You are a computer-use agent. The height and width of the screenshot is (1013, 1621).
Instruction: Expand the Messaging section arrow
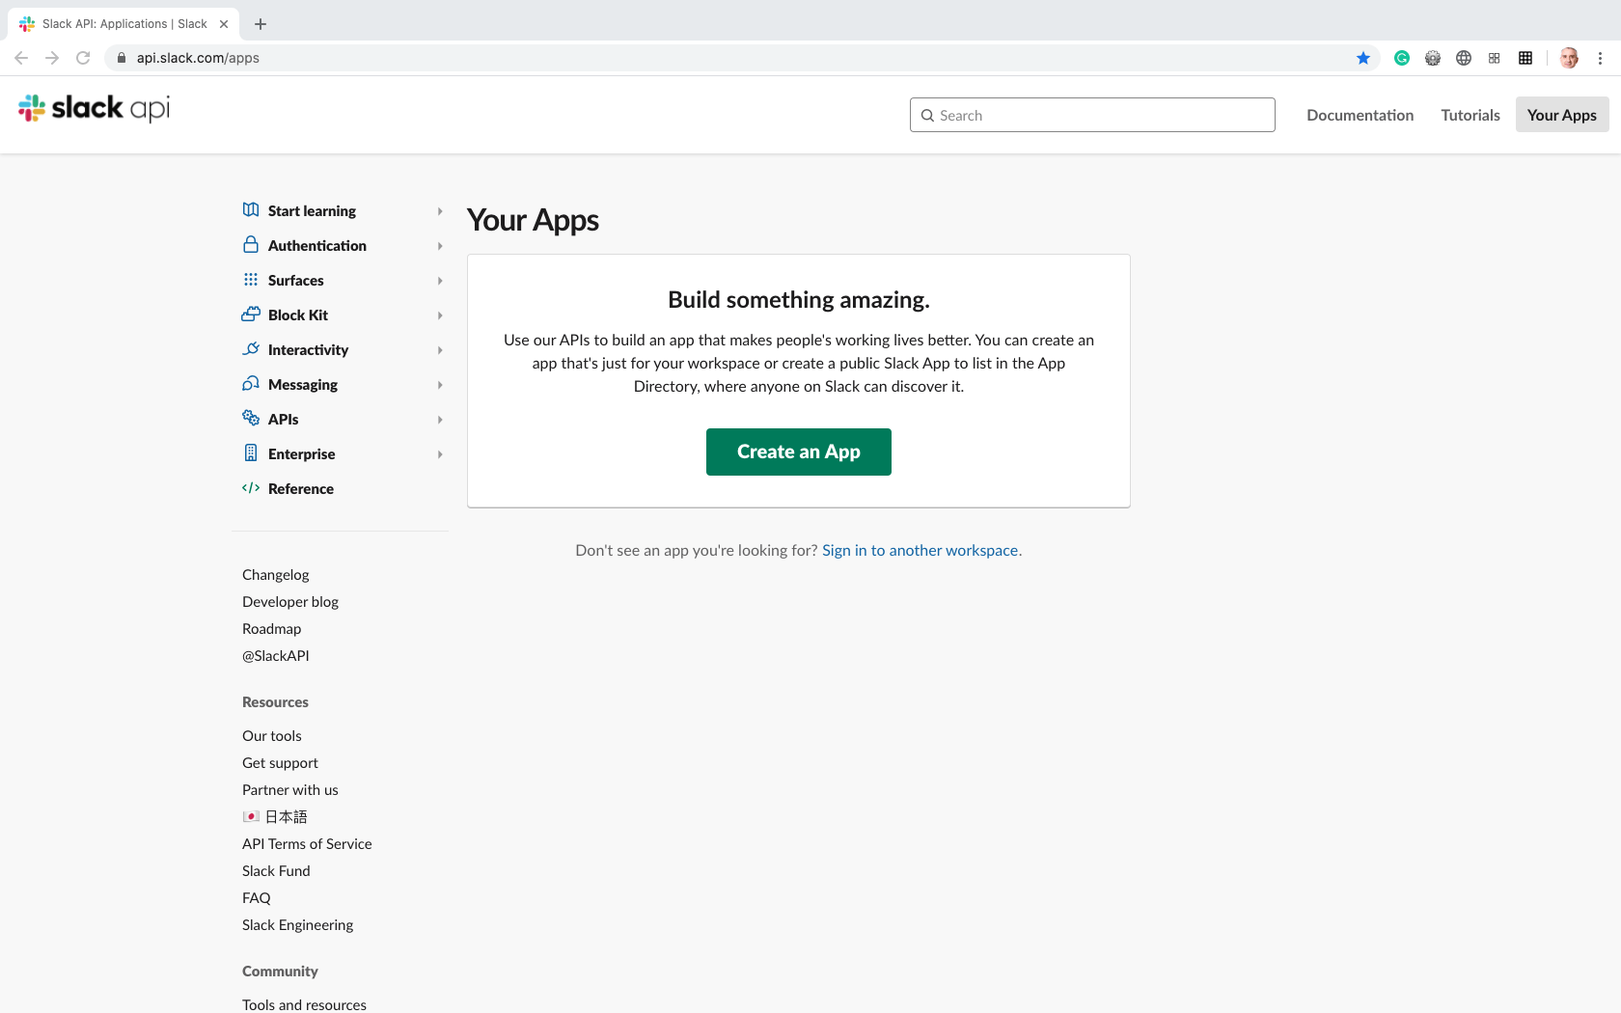coord(440,385)
